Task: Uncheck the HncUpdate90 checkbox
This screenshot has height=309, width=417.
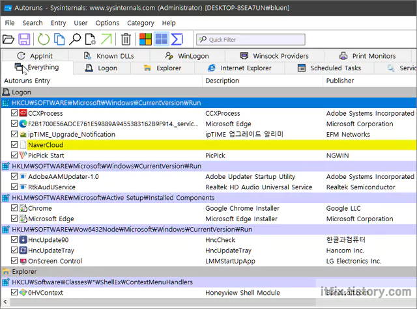Action: pyautogui.click(x=14, y=239)
